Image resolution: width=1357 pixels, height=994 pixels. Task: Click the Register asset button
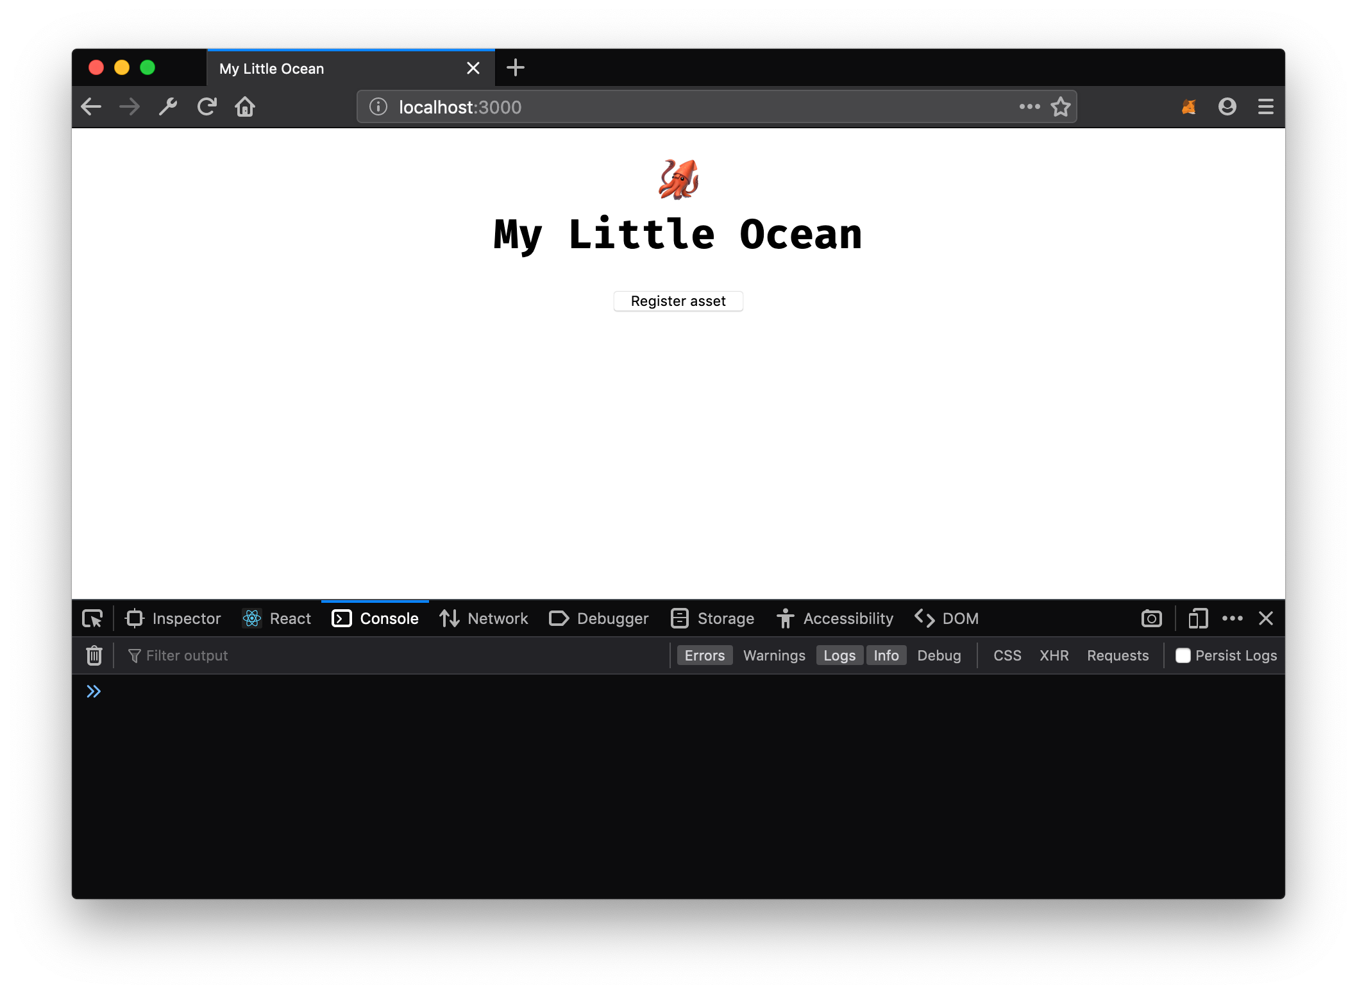click(677, 300)
